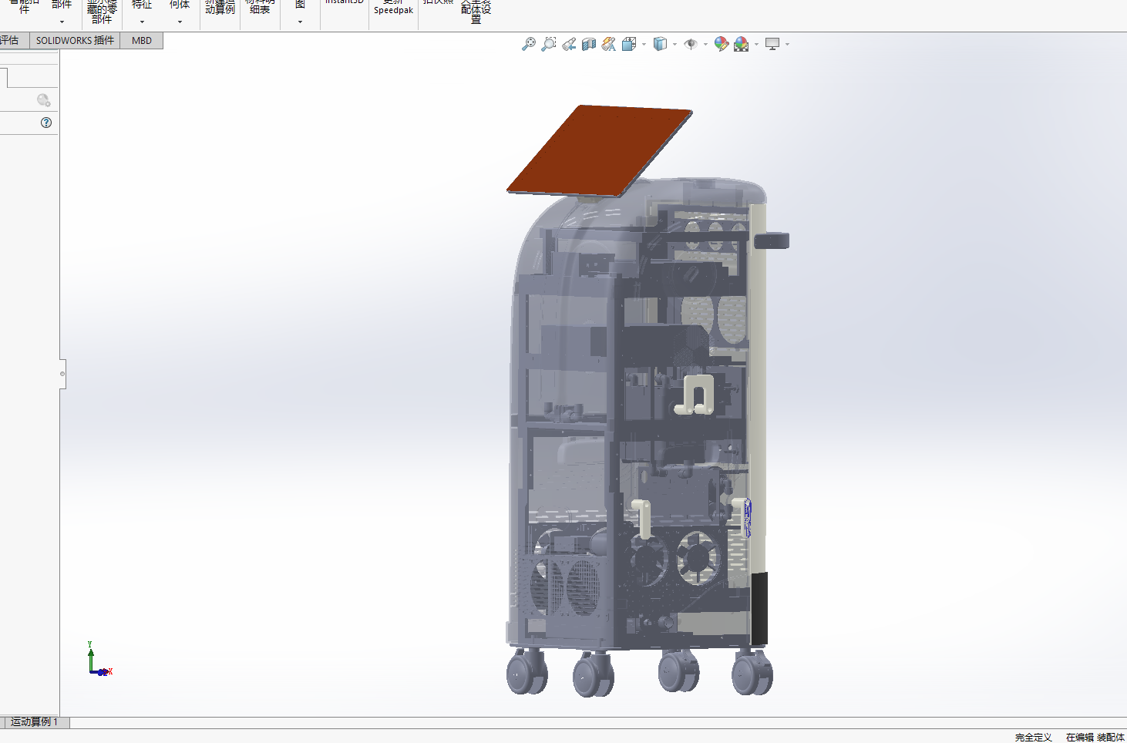Screen dimensions: 1127x743
Task: Click the Dynamic Annotation Views icon
Action: click(x=609, y=44)
